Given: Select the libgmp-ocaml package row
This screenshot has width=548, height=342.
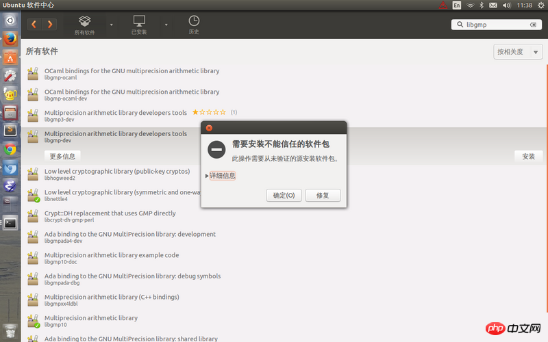Looking at the screenshot, I should click(284, 74).
